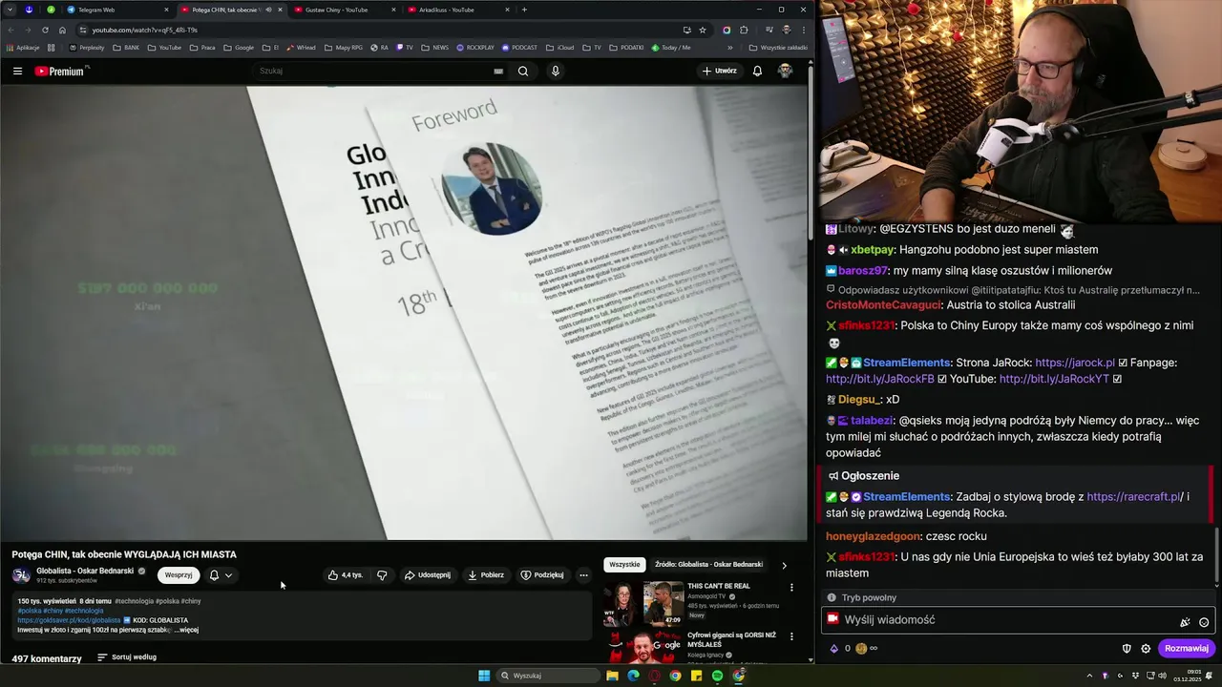Dislike the video with thumbs-down
1222x687 pixels.
point(382,575)
